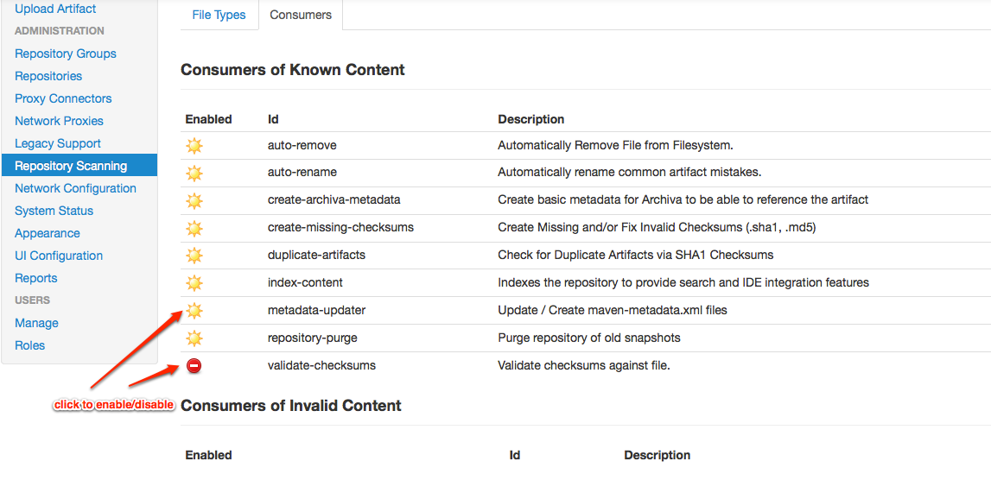Open the Roles page under Users

tap(29, 345)
